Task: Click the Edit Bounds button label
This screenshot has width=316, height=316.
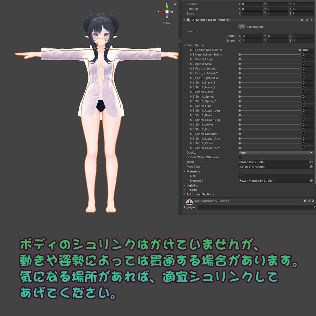Action: [255, 27]
